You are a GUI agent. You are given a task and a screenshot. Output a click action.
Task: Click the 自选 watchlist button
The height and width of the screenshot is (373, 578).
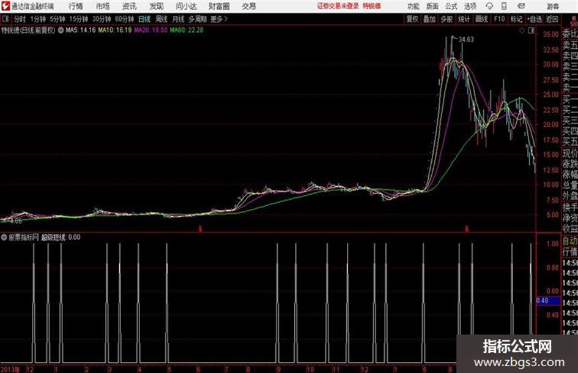(534, 19)
